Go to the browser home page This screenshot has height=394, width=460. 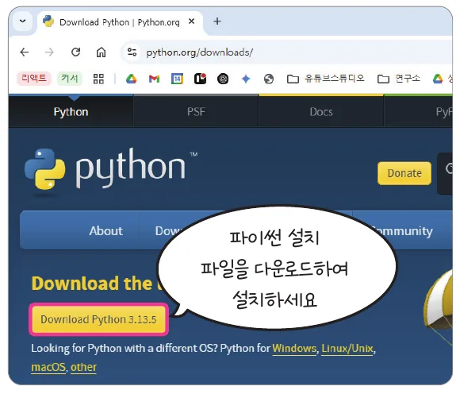coord(101,52)
